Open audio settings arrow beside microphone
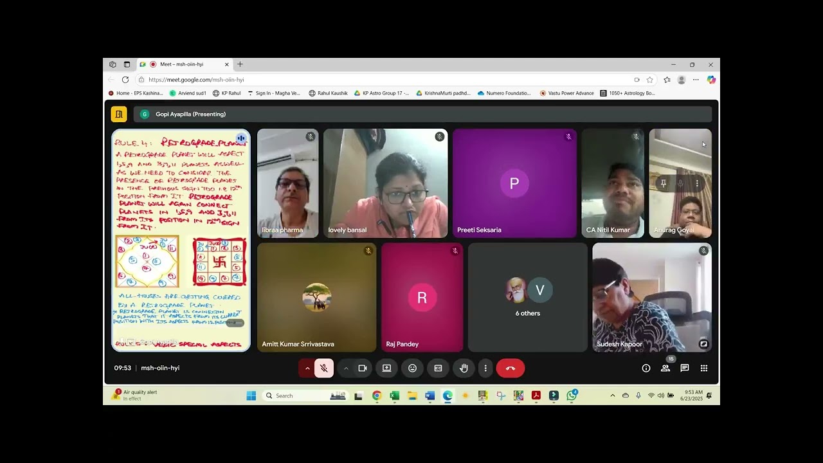This screenshot has width=823, height=463. pyautogui.click(x=307, y=368)
